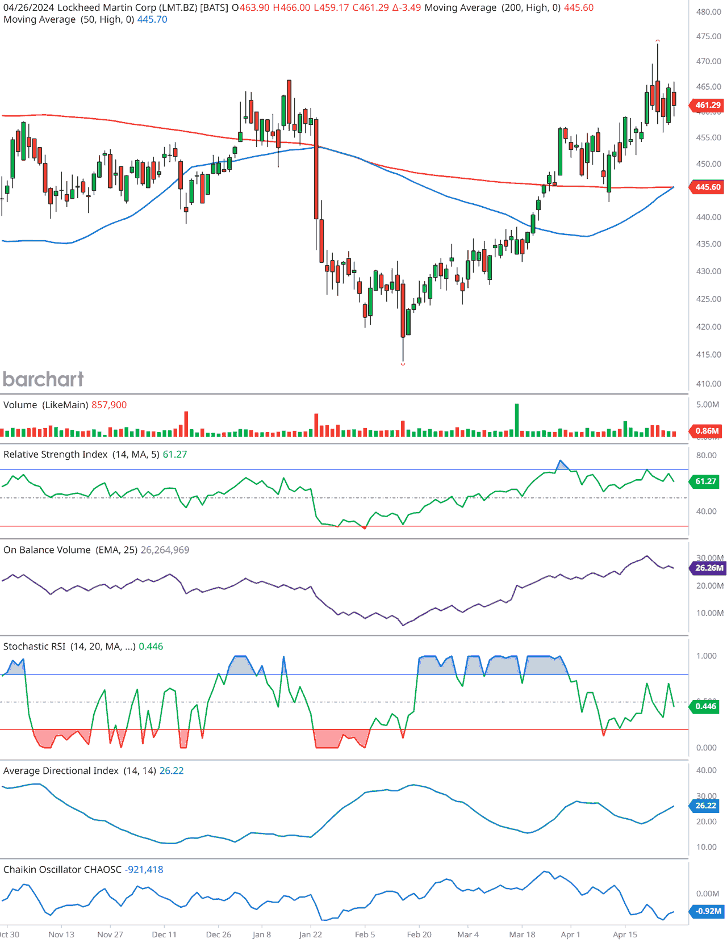Click the tallest green volume bar in March
Screen dimensions: 727x943
517,420
